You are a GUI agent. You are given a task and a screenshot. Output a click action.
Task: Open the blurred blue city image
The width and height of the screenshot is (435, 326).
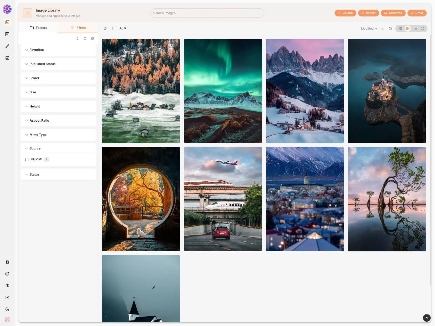click(305, 199)
